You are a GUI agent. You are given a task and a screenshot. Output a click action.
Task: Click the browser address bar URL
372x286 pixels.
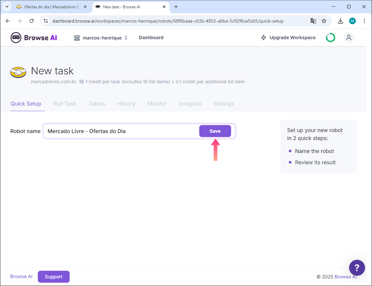click(168, 21)
